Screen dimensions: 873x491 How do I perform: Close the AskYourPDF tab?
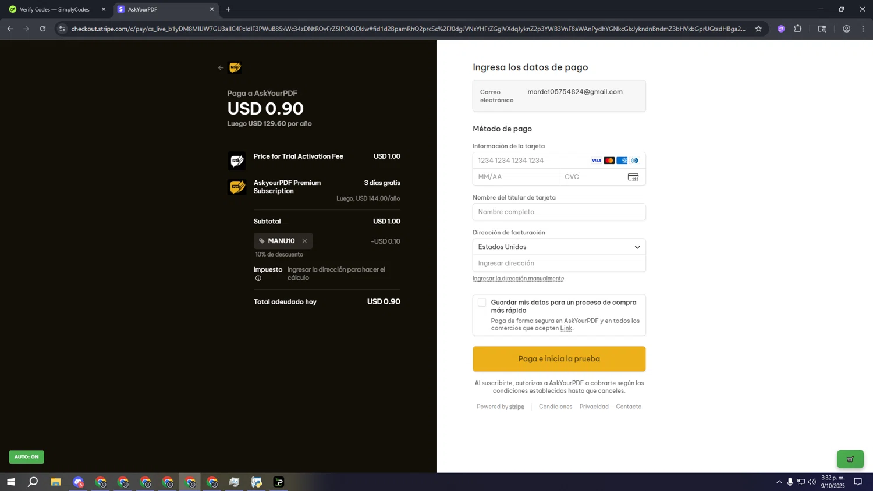(x=212, y=9)
